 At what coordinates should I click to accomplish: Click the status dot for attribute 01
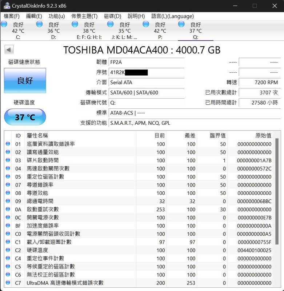(8, 144)
